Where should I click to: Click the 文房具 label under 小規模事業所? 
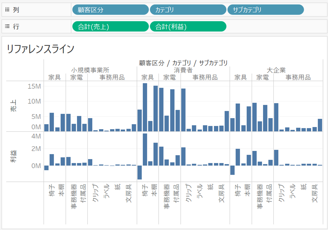pyautogui.click(x=129, y=193)
